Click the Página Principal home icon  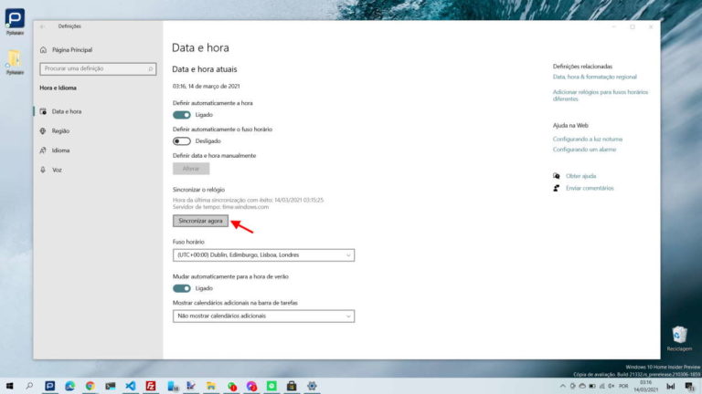(x=43, y=50)
